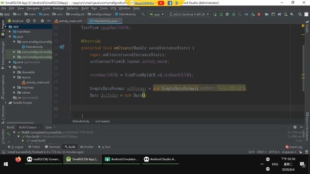Click the Run app icon

pyautogui.click(x=215, y=14)
